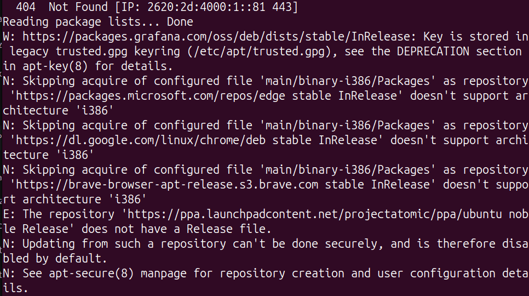
Task: Click 'does not have a Release file' text
Action: [x=180, y=229]
